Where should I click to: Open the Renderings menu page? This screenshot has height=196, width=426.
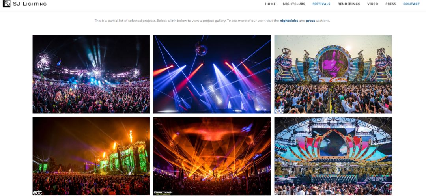pyautogui.click(x=349, y=4)
